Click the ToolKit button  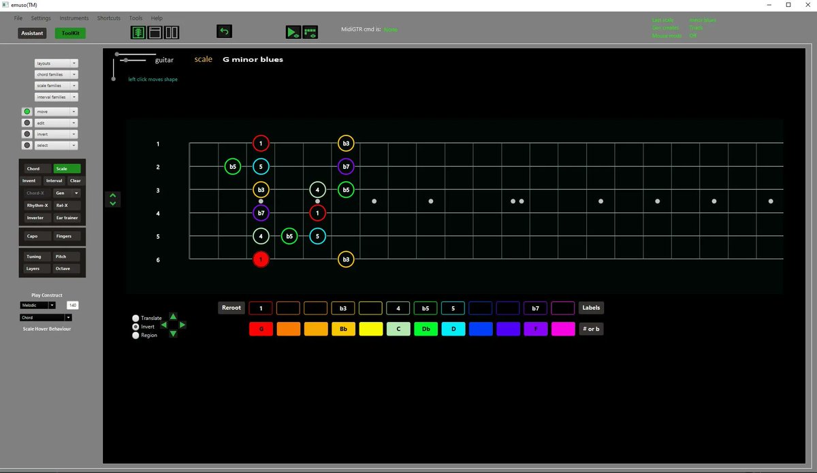point(71,33)
